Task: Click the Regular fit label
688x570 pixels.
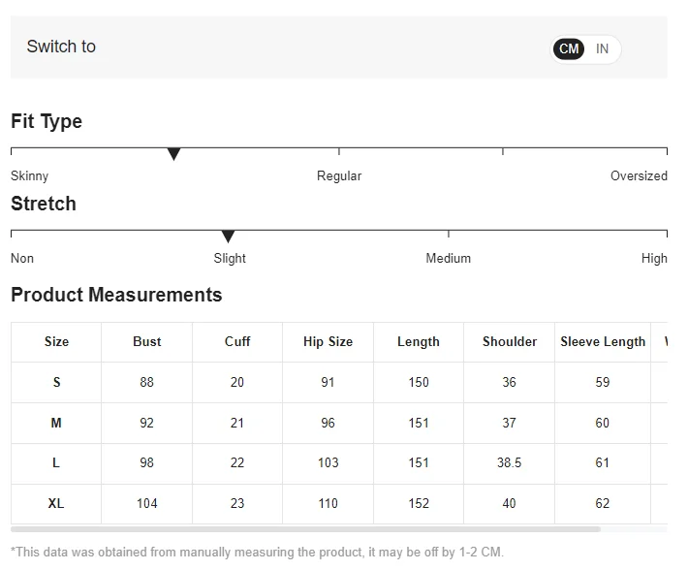Action: 339,176
